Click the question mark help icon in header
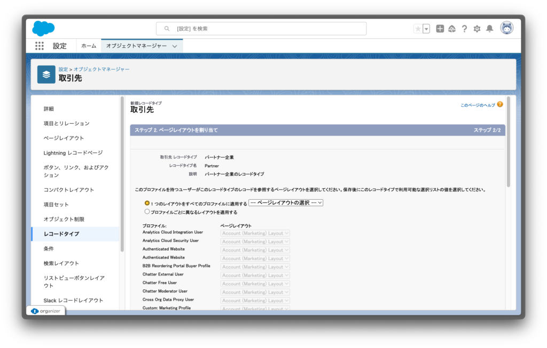547x348 pixels. coord(464,29)
